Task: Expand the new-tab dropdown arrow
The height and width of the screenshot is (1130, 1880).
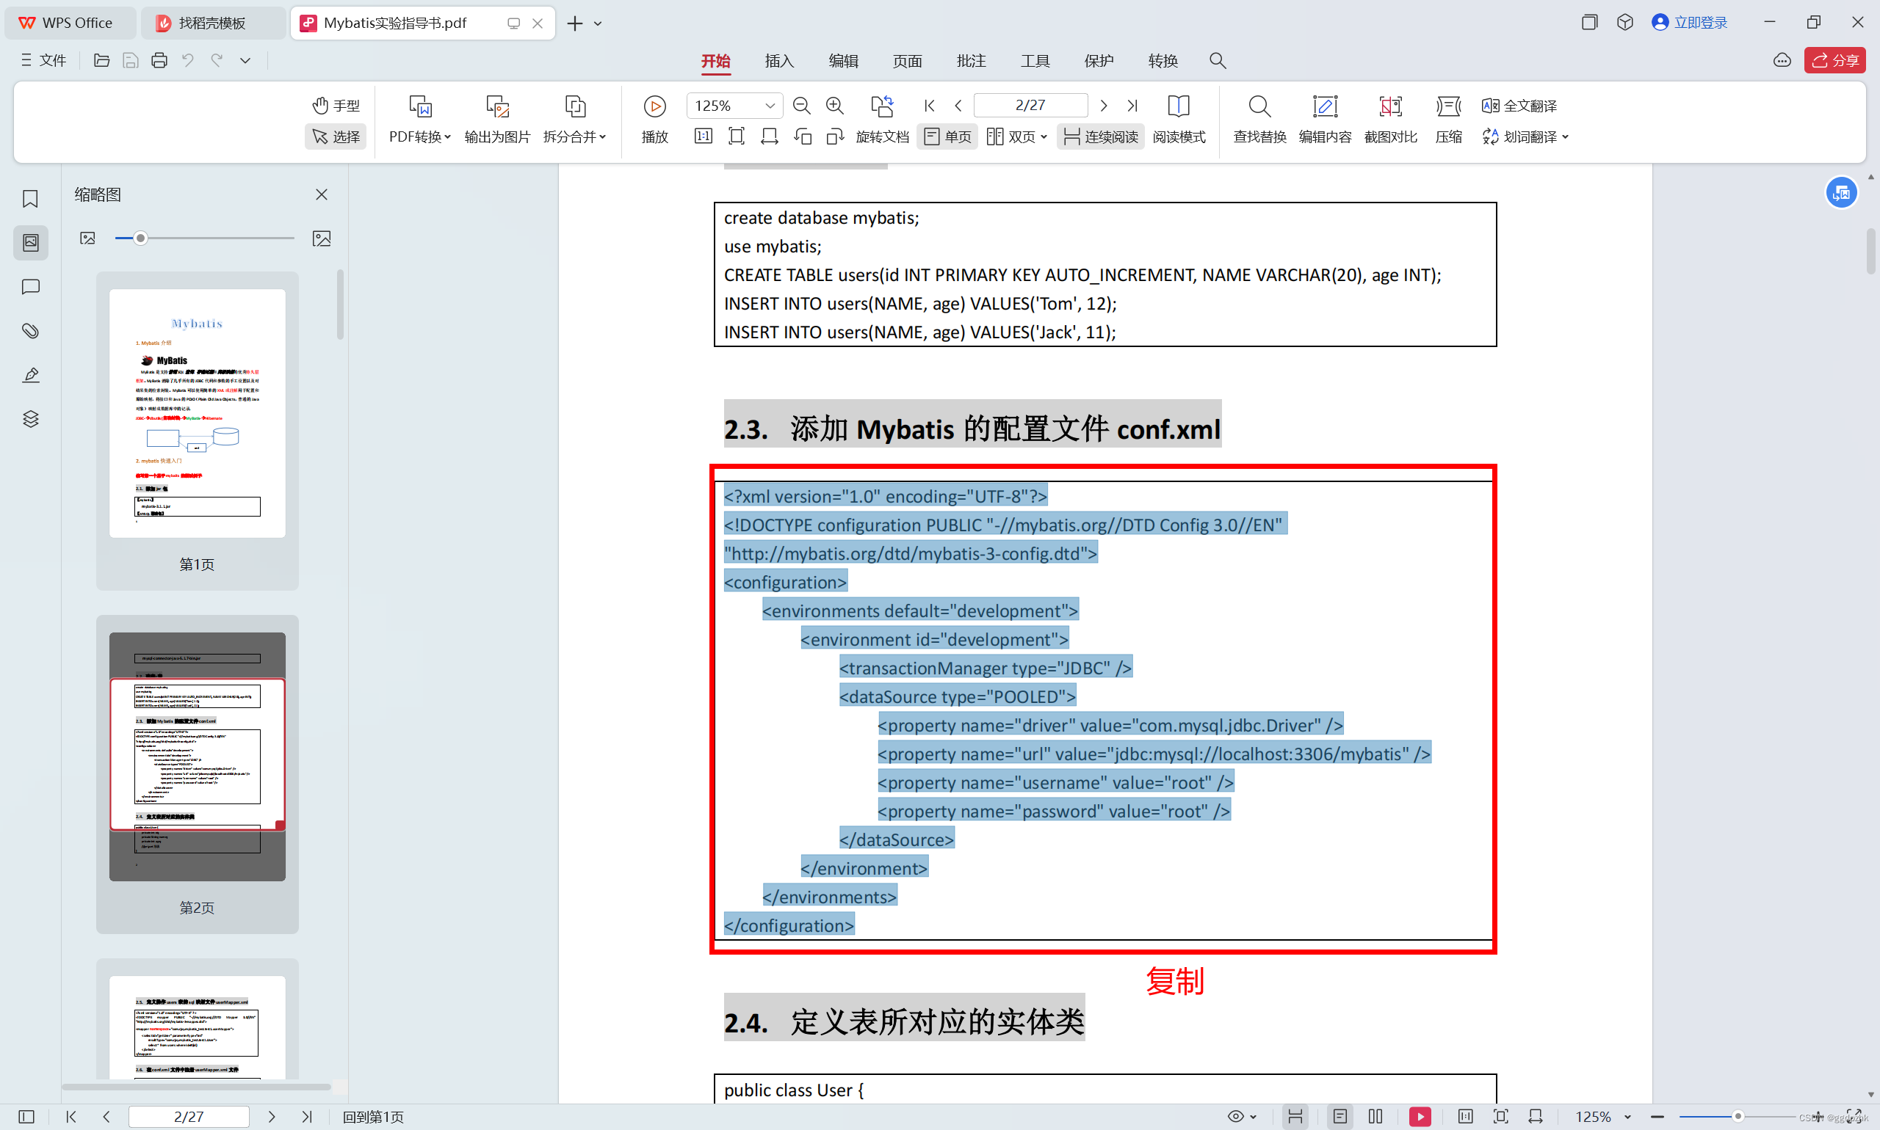Action: click(x=599, y=23)
